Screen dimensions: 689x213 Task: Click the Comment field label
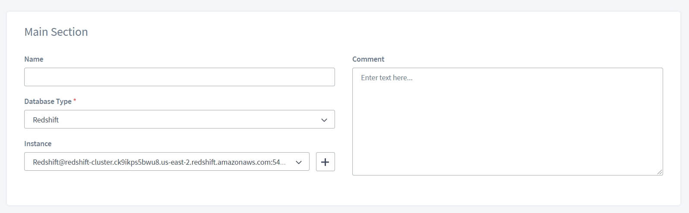368,59
